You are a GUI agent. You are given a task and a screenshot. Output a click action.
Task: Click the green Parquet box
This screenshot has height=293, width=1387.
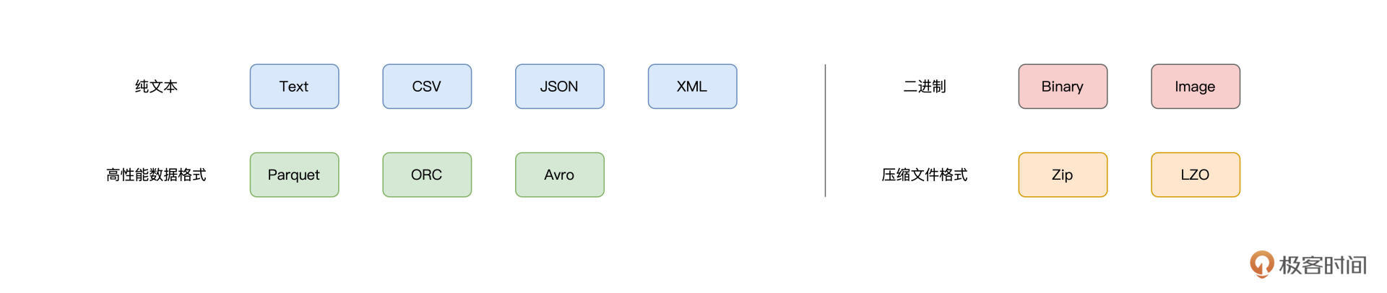coord(294,175)
